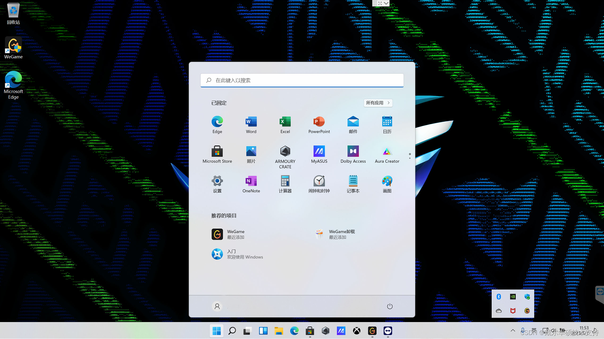Open Task View on taskbar
This screenshot has height=339, width=604.
(x=247, y=331)
